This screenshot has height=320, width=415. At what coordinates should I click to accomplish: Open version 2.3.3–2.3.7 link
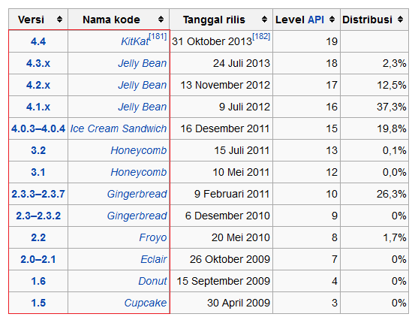(38, 194)
